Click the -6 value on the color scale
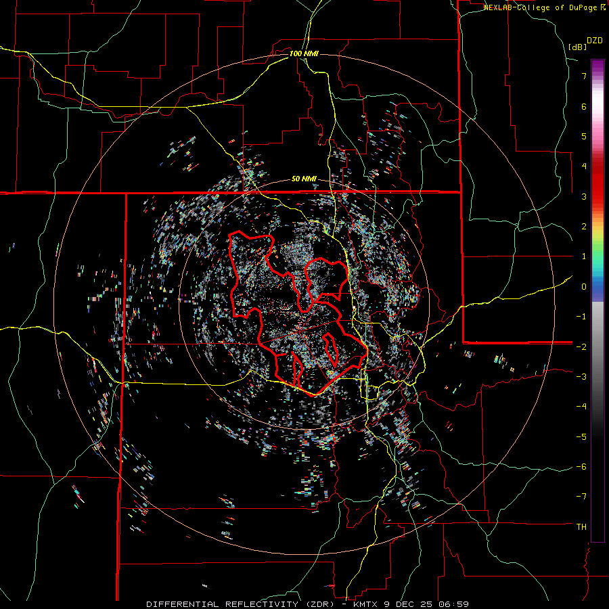609x609 pixels. (x=581, y=467)
